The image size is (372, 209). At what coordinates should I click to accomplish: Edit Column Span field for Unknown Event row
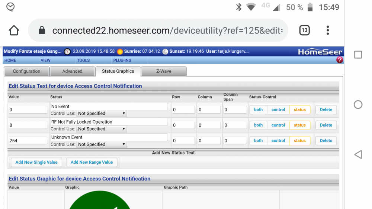click(x=235, y=141)
